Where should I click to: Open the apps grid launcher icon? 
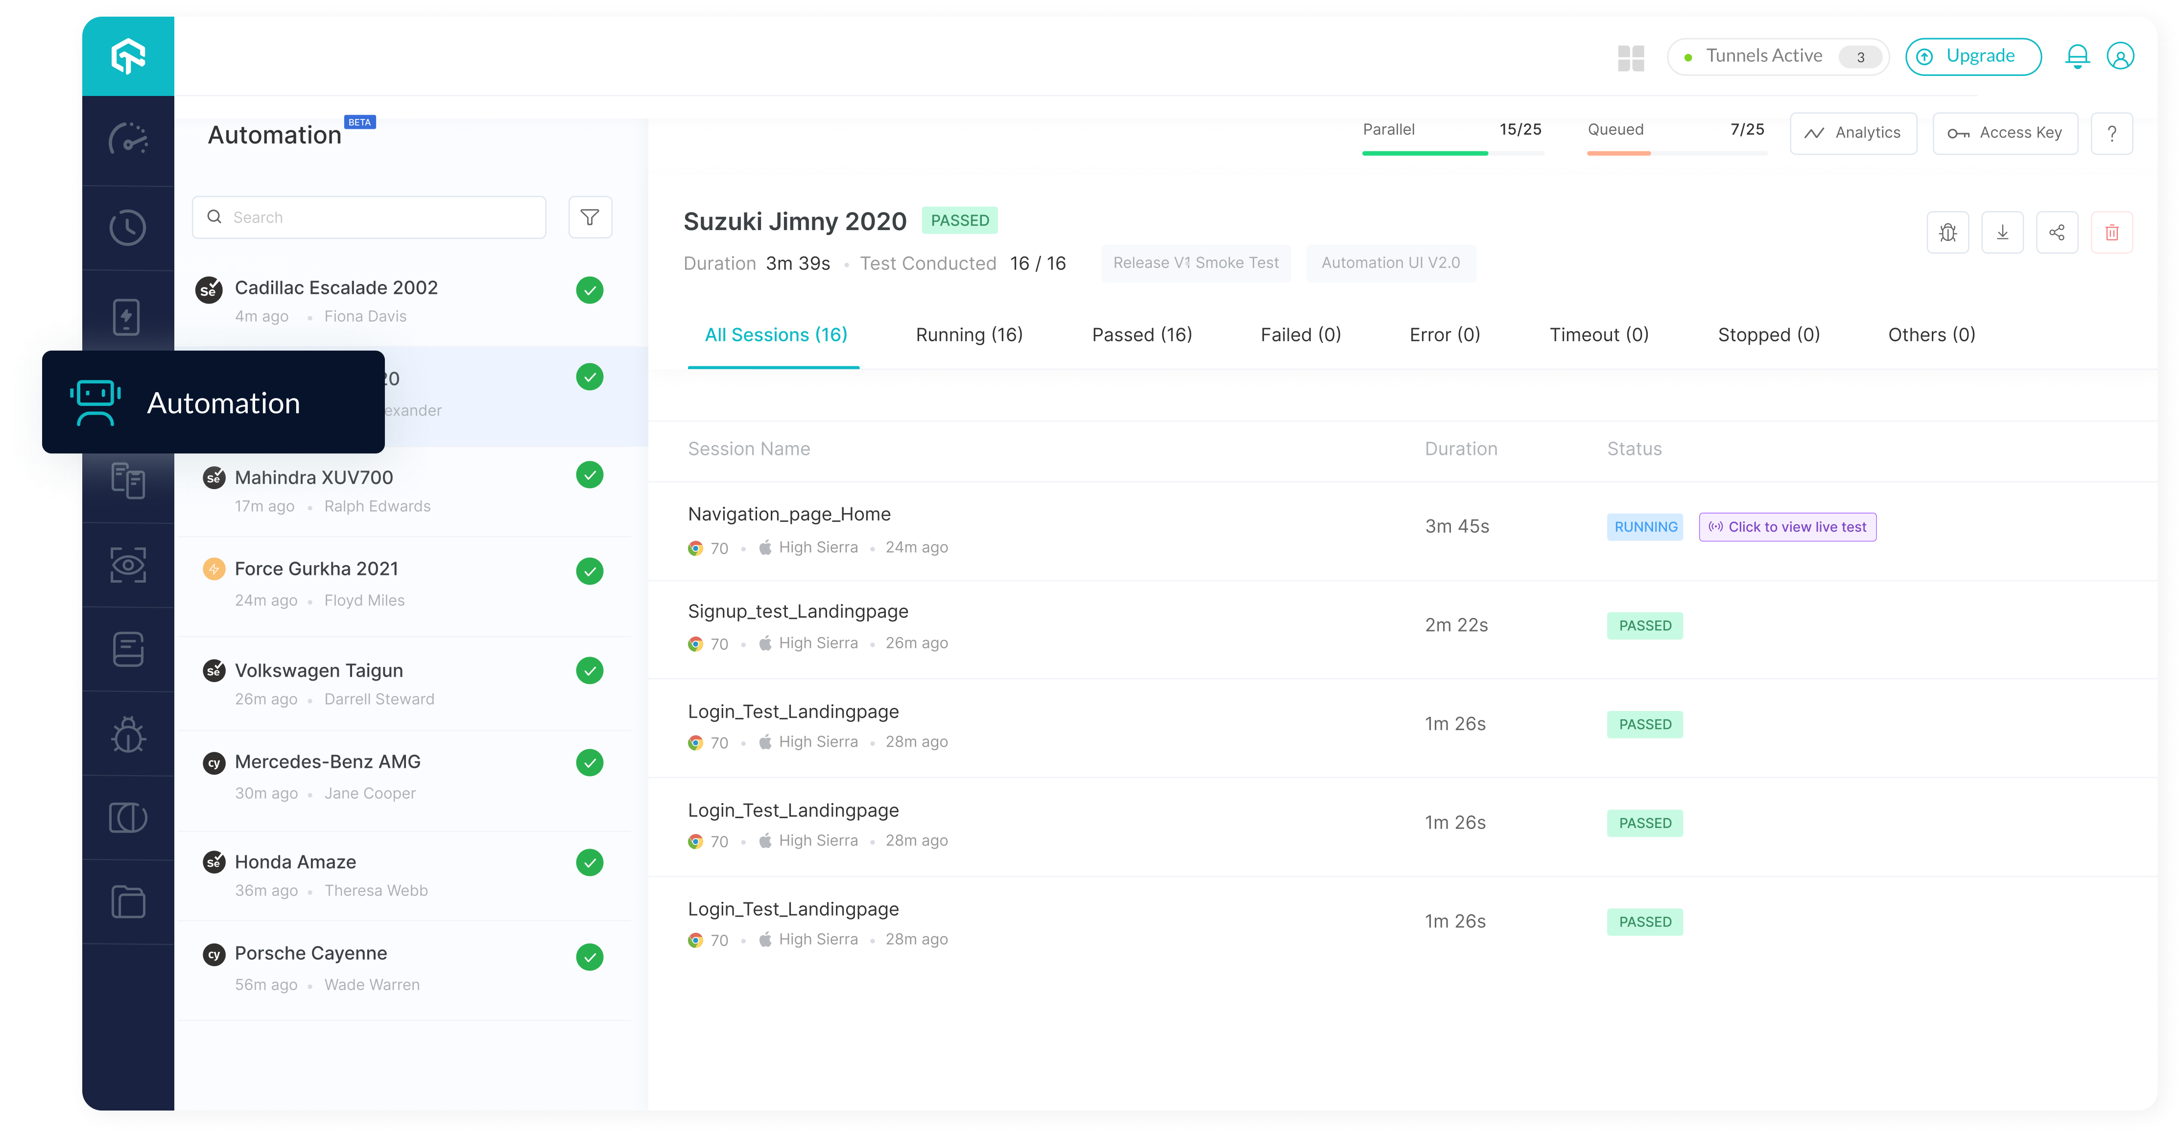pyautogui.click(x=1631, y=56)
